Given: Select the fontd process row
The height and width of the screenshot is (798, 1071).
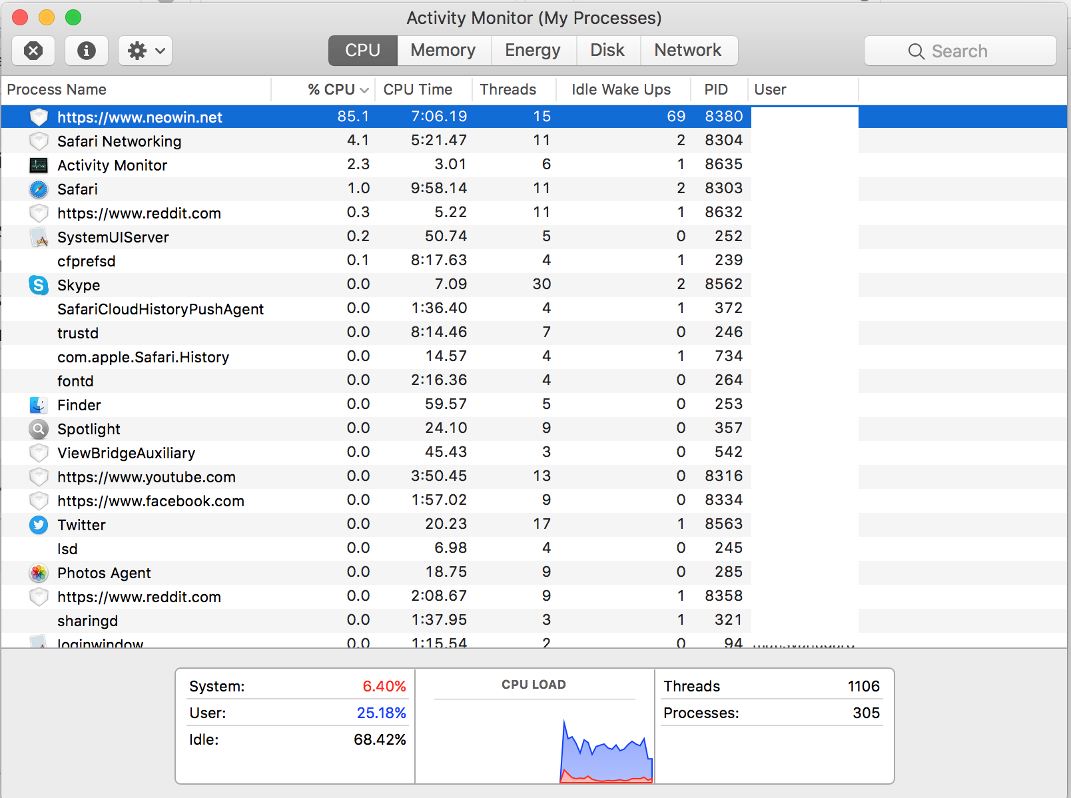Looking at the screenshot, I should (x=534, y=381).
